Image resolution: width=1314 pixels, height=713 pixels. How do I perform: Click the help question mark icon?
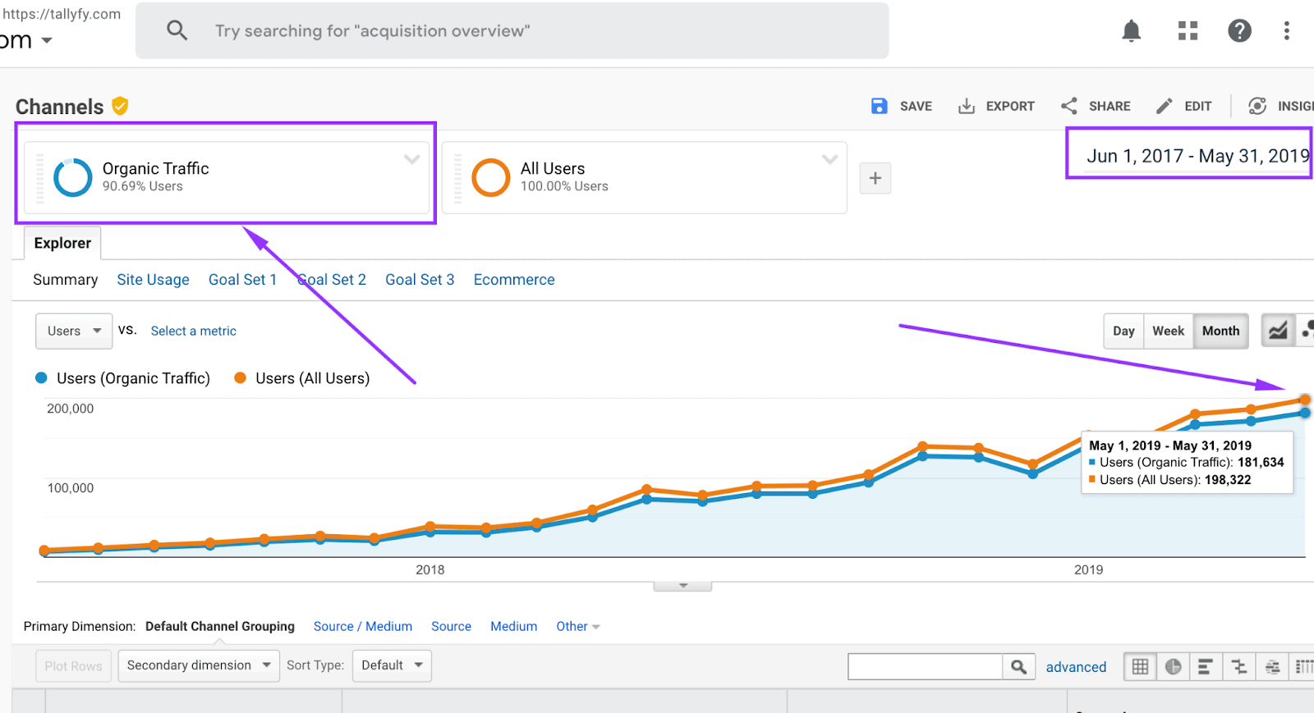coord(1239,31)
